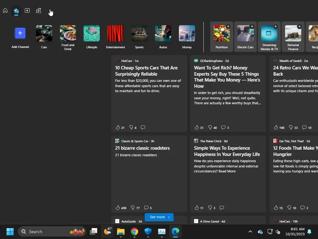Open '24 Retro Cars' article headline
The width and height of the screenshot is (318, 239).
(x=295, y=71)
